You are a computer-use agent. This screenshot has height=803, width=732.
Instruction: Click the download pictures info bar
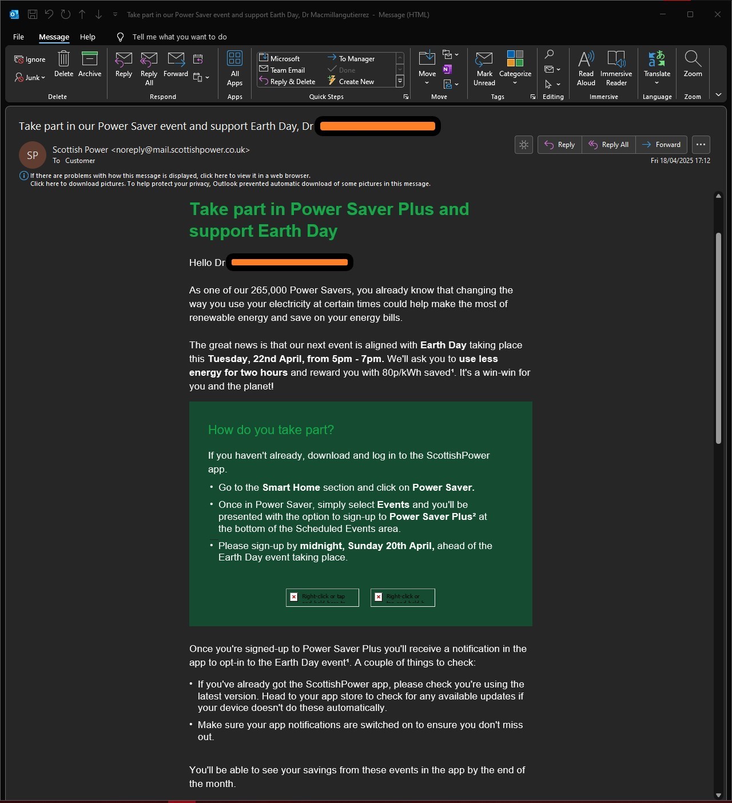click(230, 184)
